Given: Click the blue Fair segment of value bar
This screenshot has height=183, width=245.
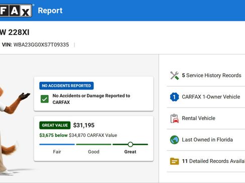Looking at the screenshot, I should point(57,144).
